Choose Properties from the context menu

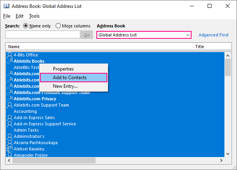click(x=74, y=69)
